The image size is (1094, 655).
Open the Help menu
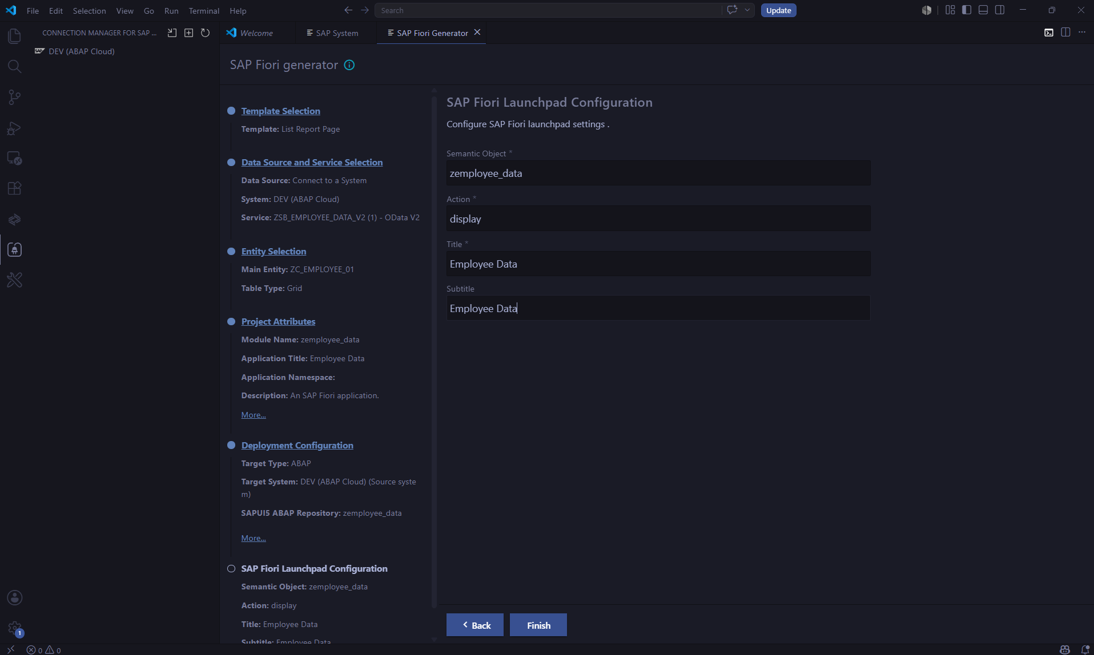(238, 11)
